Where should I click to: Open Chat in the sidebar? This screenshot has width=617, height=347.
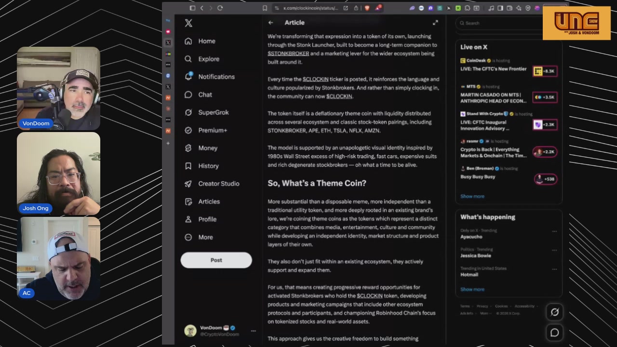point(198,94)
